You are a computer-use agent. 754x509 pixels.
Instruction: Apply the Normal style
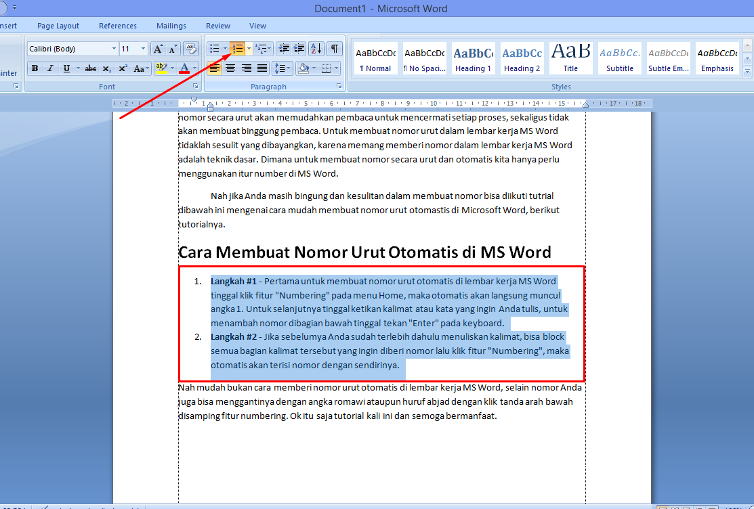376,58
